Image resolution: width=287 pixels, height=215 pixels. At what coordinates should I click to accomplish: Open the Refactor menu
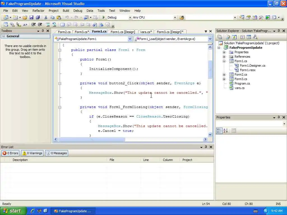(38, 11)
